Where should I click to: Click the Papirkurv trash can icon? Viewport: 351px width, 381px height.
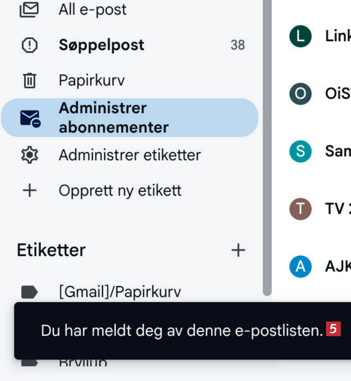(30, 80)
